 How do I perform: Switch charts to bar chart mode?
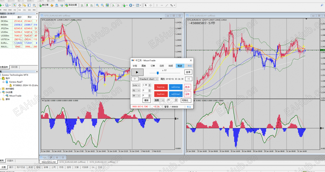(82, 5)
